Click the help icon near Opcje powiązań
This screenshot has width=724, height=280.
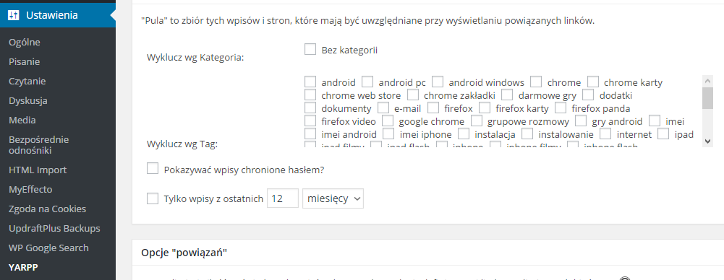tap(625, 278)
